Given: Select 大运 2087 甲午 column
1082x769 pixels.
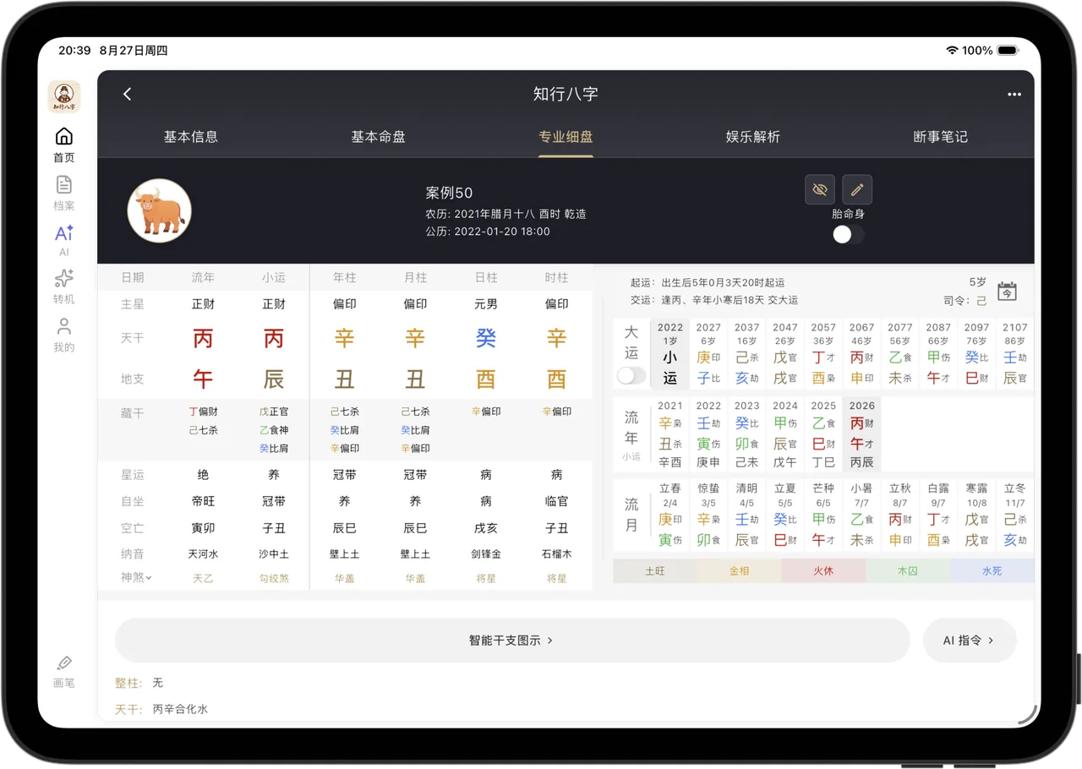Looking at the screenshot, I should 938,354.
